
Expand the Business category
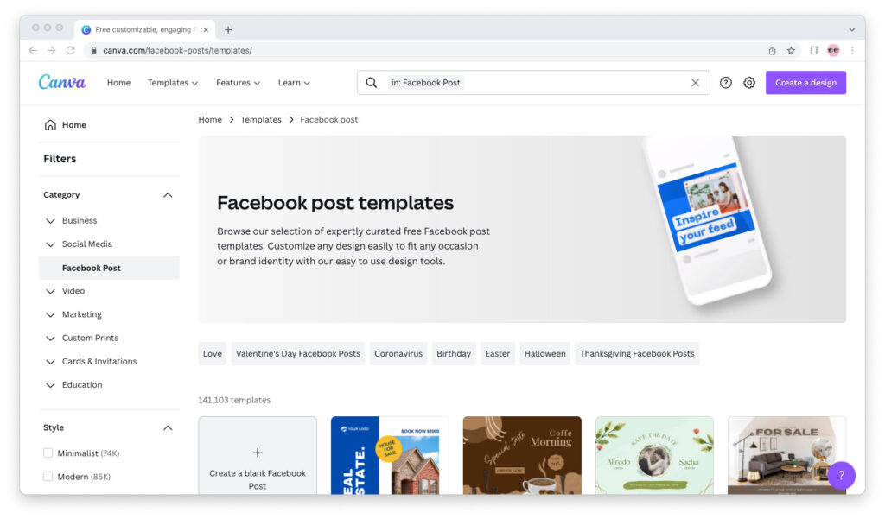point(50,220)
